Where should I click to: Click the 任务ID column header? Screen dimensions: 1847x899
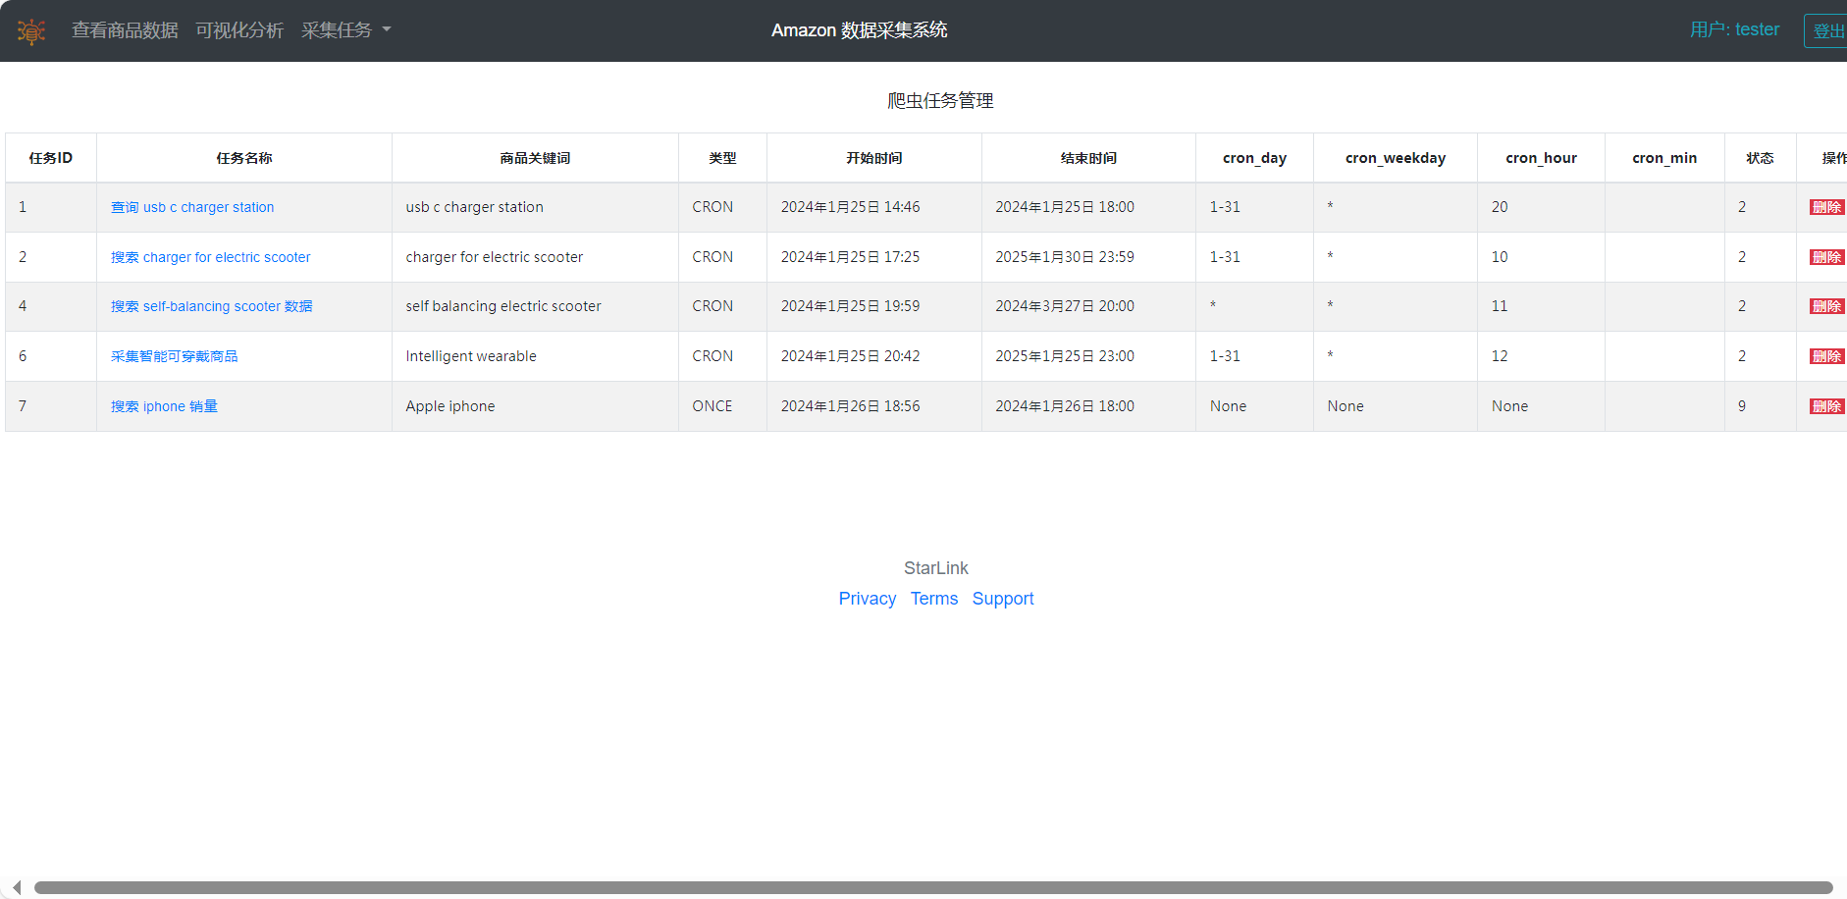click(x=51, y=158)
